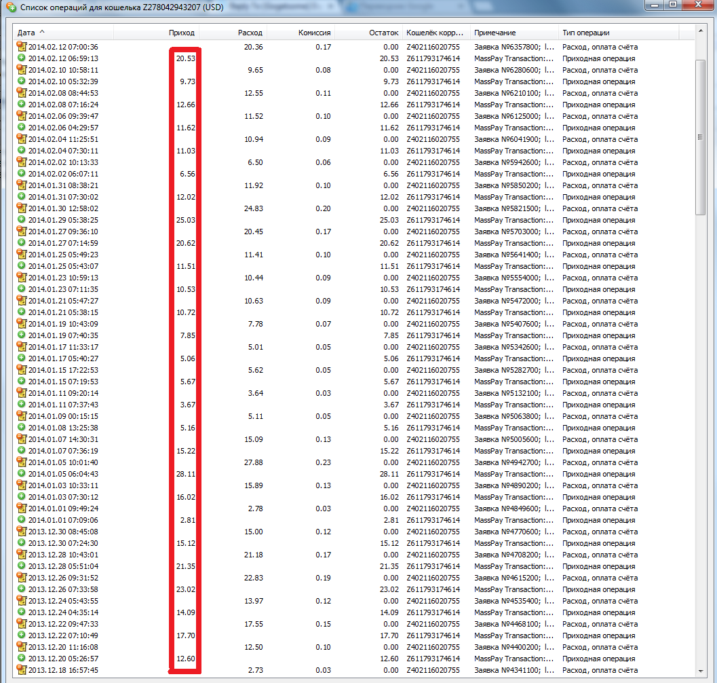The image size is (717, 683).
Task: Click the expense icon for 2014.02.10 10:58:11
Action: click(x=22, y=69)
